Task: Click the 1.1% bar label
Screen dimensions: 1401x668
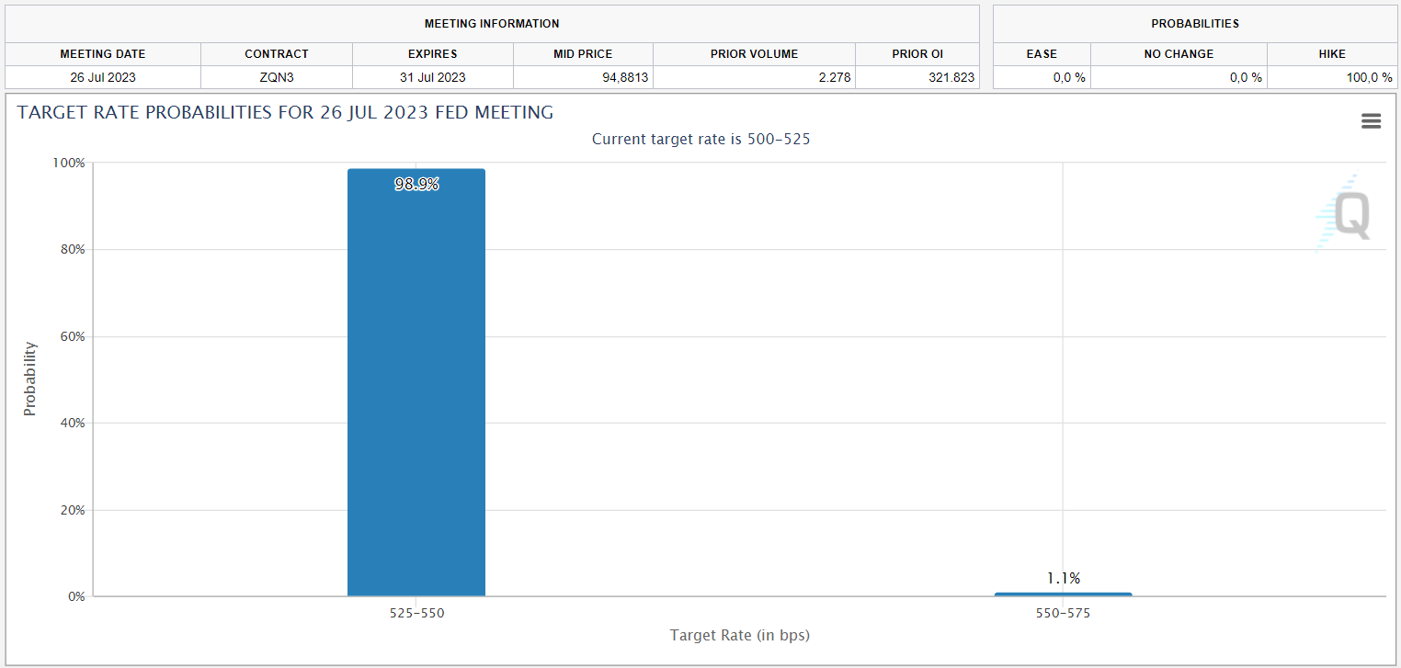Action: (1063, 578)
